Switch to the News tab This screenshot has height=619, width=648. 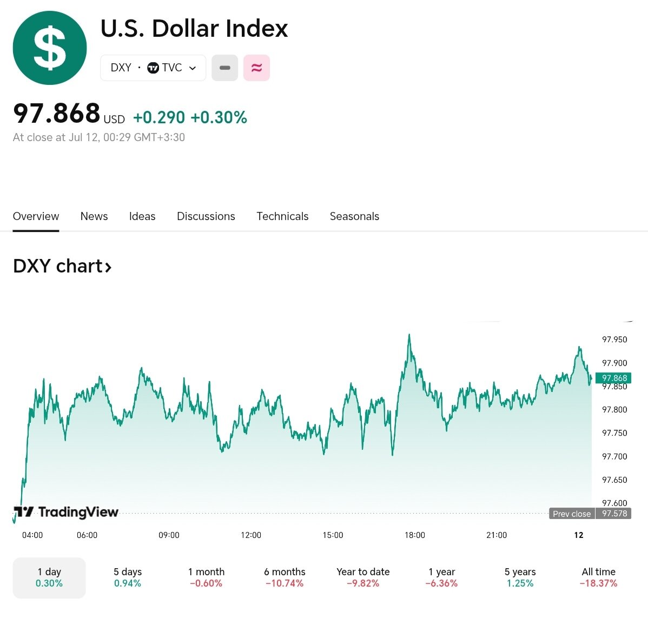tap(94, 216)
